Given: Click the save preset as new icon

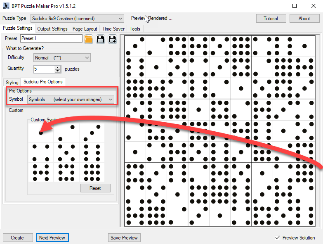Looking at the screenshot, I should [x=112, y=39].
